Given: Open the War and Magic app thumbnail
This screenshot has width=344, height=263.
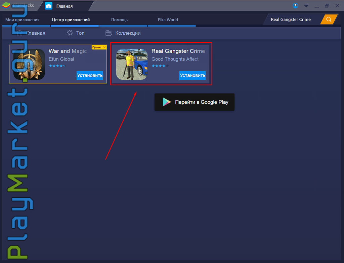Looking at the screenshot, I should coord(29,64).
